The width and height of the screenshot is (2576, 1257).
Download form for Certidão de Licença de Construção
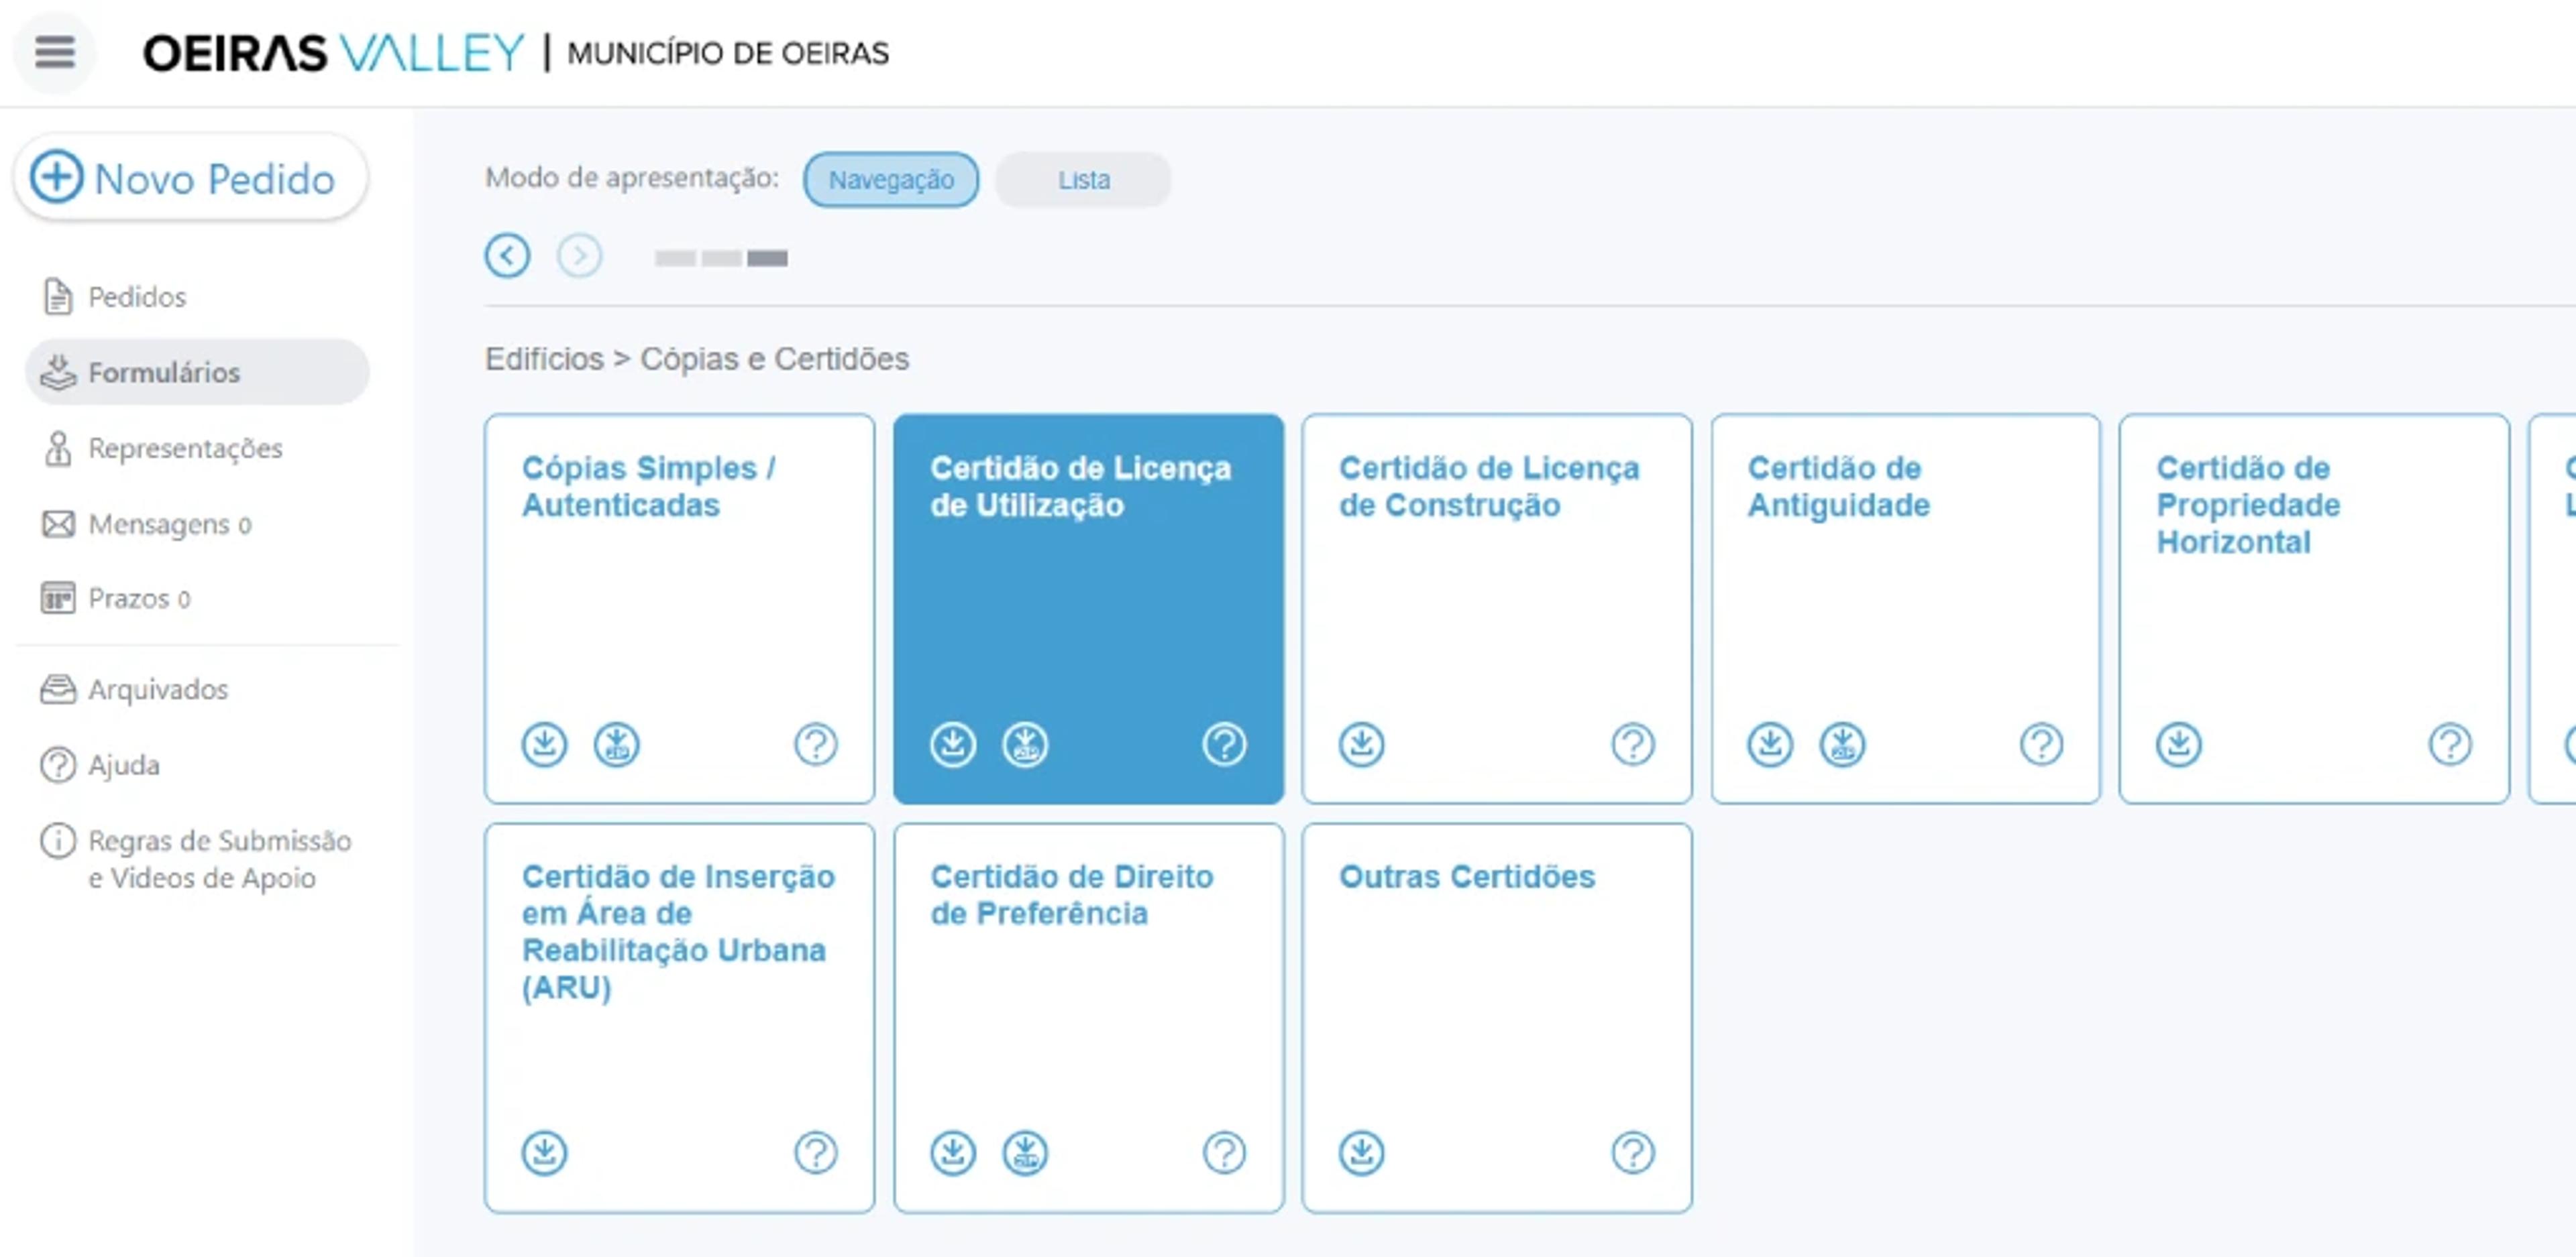[1362, 744]
